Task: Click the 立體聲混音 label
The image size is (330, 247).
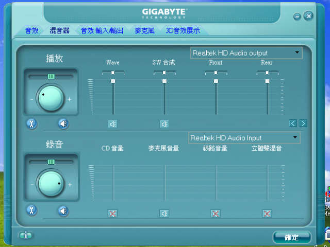Action: (x=267, y=149)
